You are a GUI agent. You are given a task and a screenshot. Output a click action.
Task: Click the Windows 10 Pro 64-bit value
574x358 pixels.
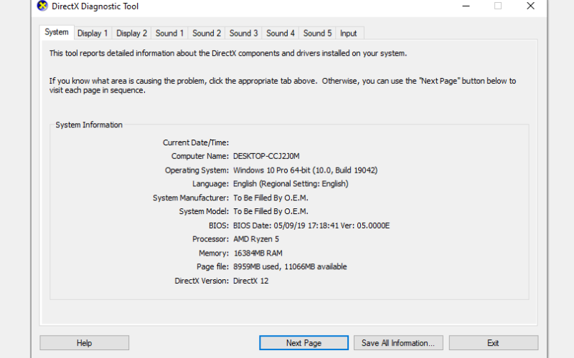pyautogui.click(x=306, y=170)
